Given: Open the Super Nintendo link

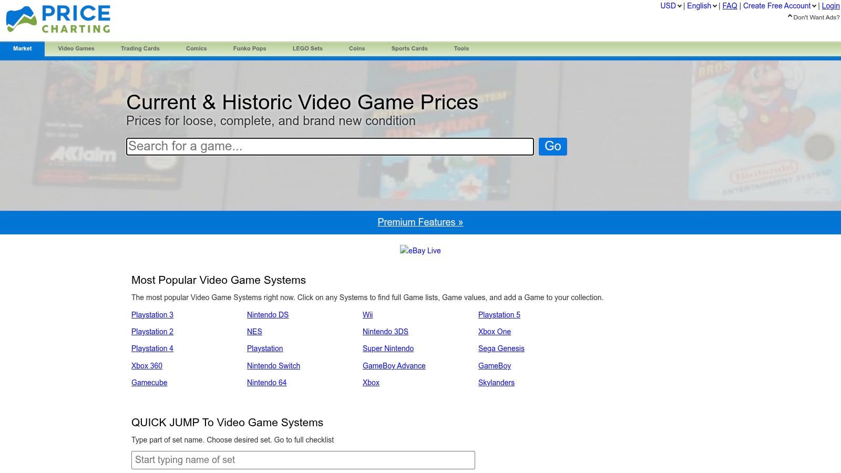Looking at the screenshot, I should [388, 348].
